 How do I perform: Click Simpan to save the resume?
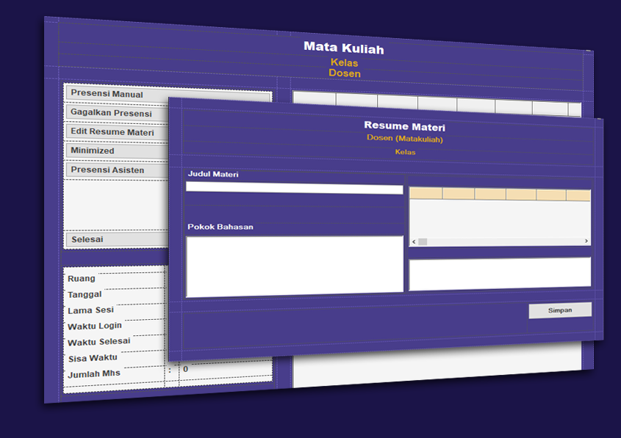coord(559,310)
